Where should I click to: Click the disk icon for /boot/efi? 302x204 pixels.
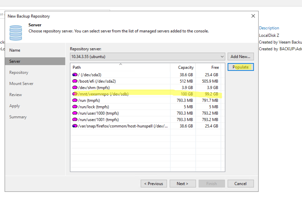75,81
